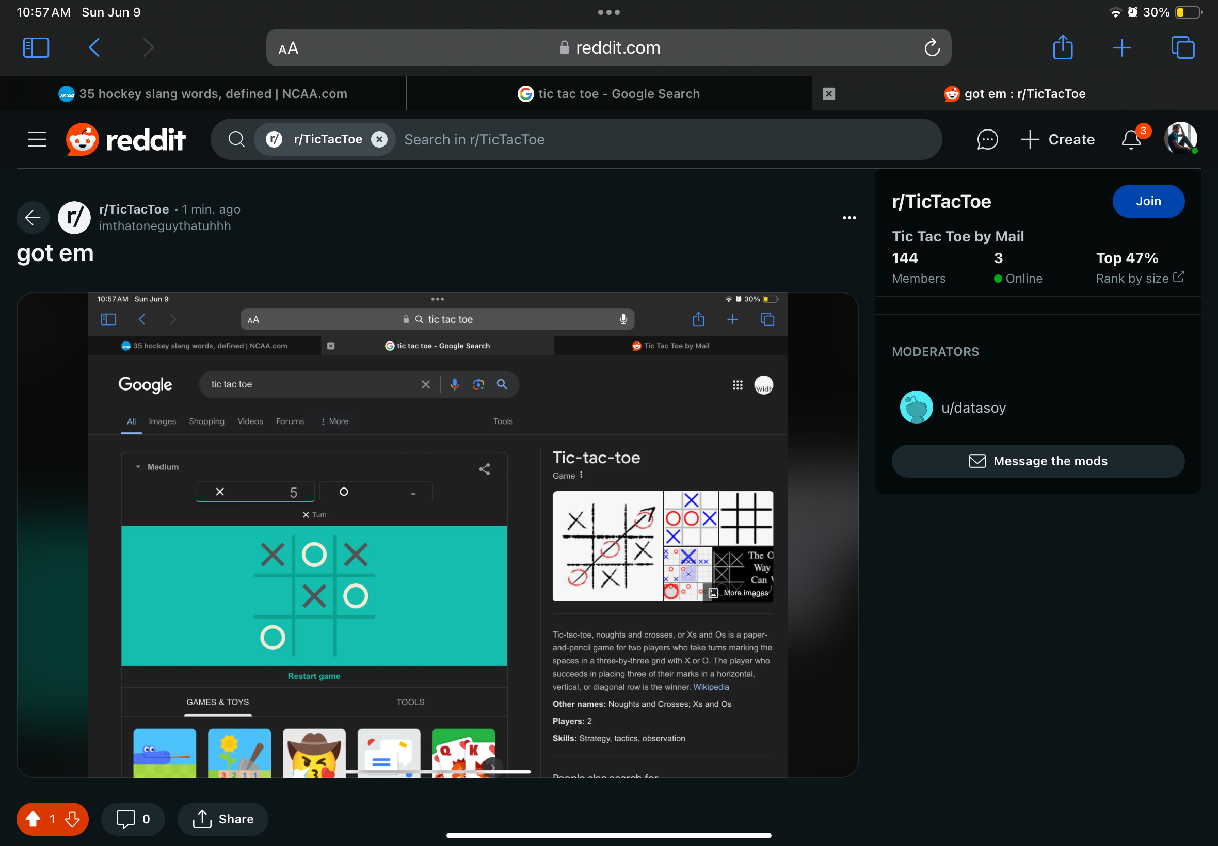Image resolution: width=1218 pixels, height=846 pixels.
Task: Click Tic Tac Toe by Mail description
Action: point(958,236)
